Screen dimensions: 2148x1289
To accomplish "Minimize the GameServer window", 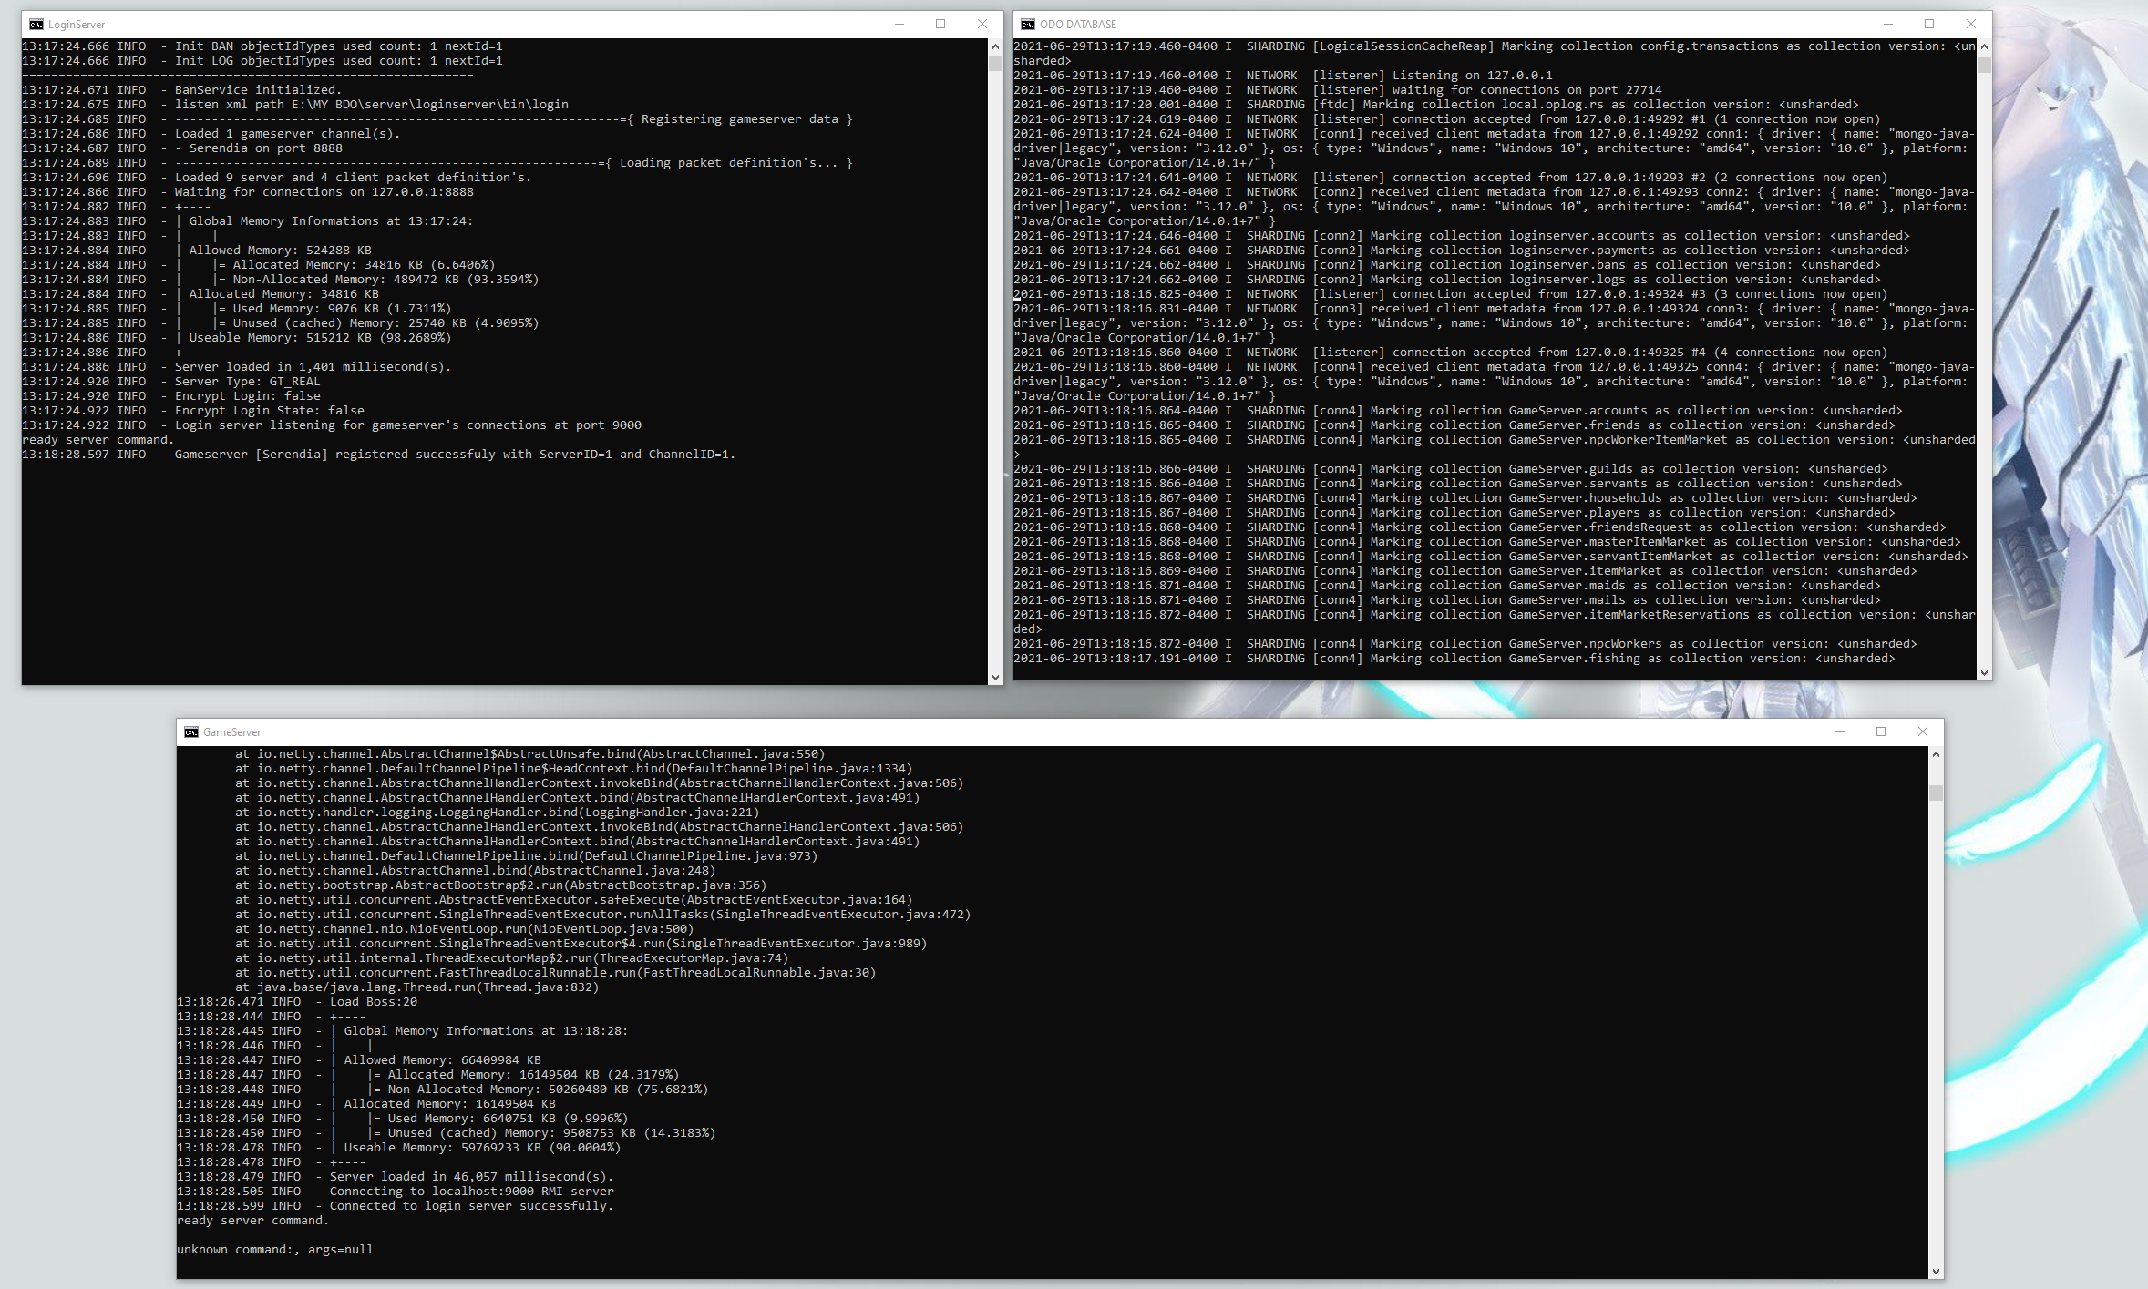I will pyautogui.click(x=1839, y=732).
